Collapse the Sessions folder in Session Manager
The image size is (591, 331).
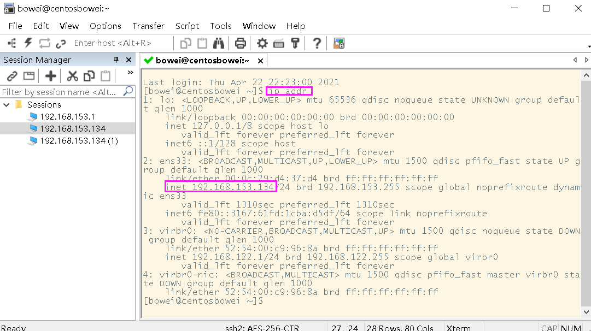[x=6, y=104]
